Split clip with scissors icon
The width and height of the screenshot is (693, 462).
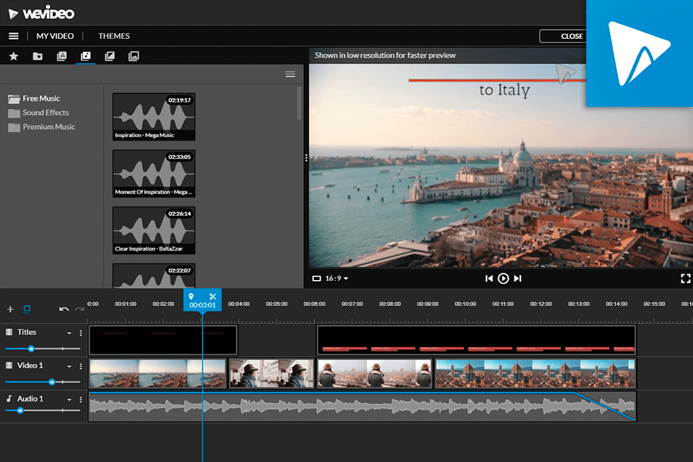[212, 296]
